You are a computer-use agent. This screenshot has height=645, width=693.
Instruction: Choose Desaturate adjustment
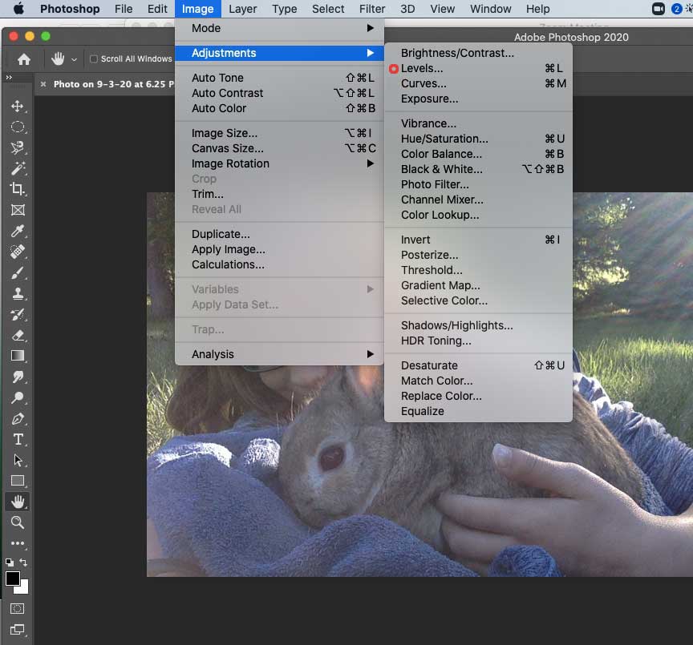478,365
